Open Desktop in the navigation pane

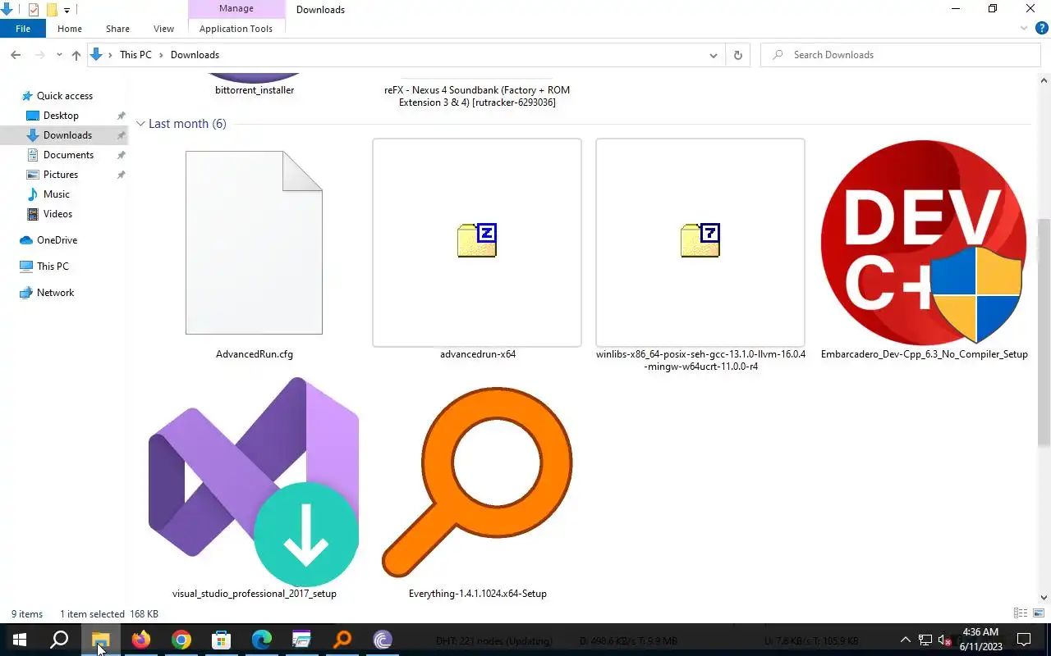tap(61, 116)
